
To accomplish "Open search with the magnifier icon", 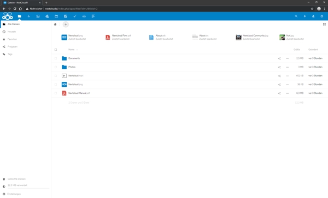I will [x=296, y=16].
